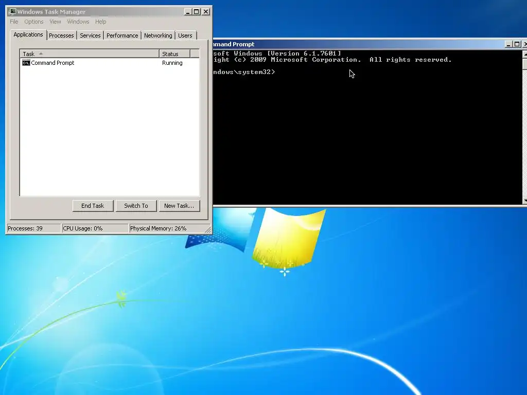Close the Windows Task Manager window
The height and width of the screenshot is (395, 527).
coord(206,12)
